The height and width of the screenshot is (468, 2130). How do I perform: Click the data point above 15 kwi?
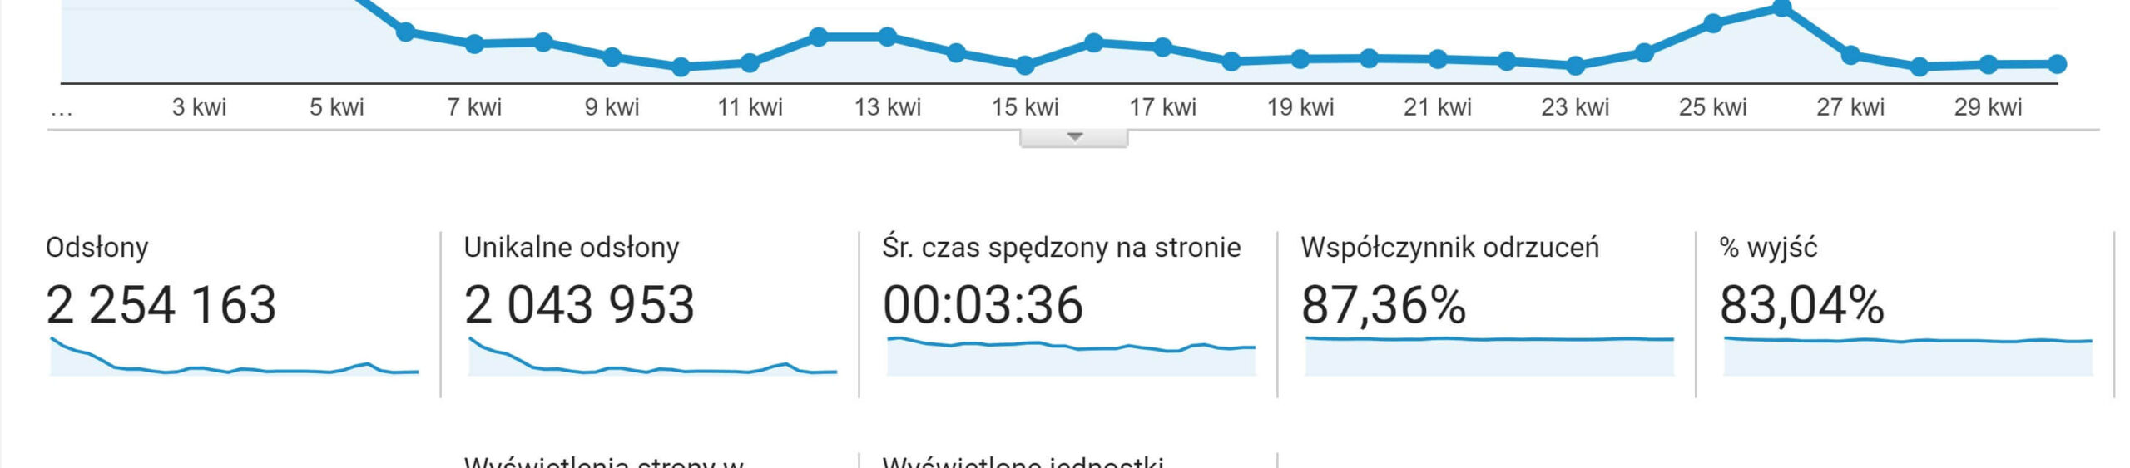(x=1025, y=65)
